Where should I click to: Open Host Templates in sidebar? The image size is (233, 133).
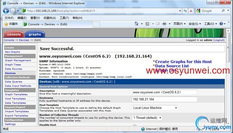pos(15,99)
